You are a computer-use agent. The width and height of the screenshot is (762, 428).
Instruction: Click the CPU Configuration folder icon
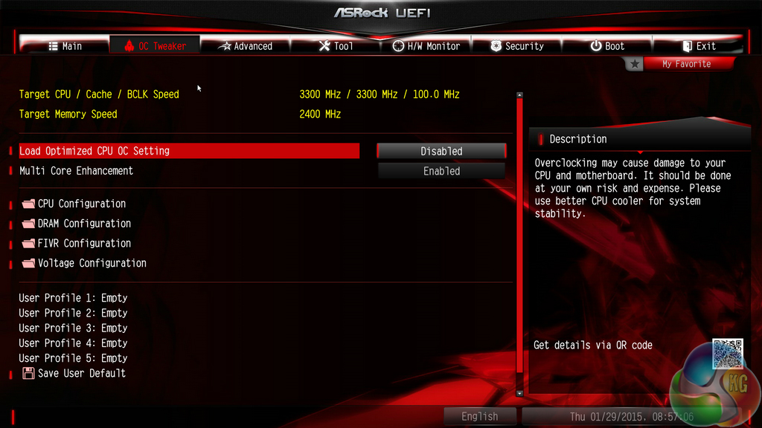point(29,204)
